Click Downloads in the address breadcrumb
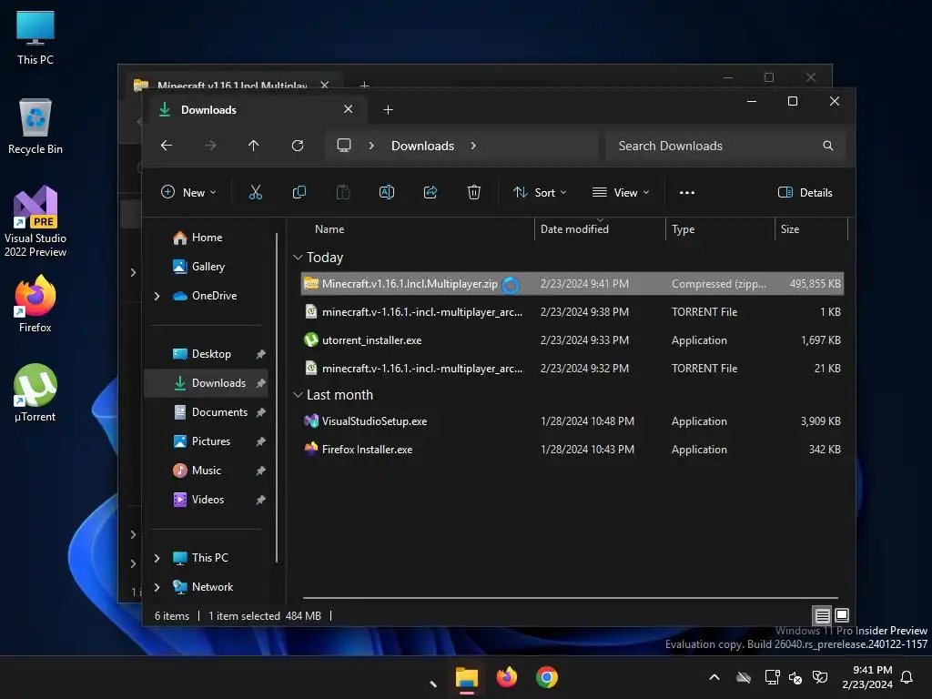 click(422, 146)
